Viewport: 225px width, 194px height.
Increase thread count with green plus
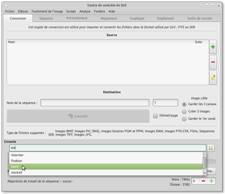coord(212,181)
